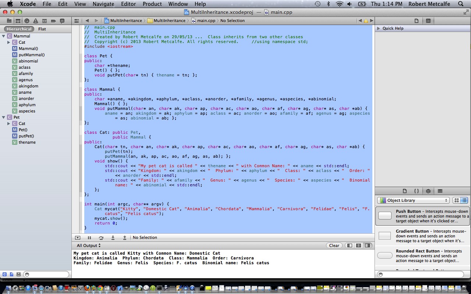471x294 pixels.
Task: Click the step-into debugger icon
Action: point(113,238)
